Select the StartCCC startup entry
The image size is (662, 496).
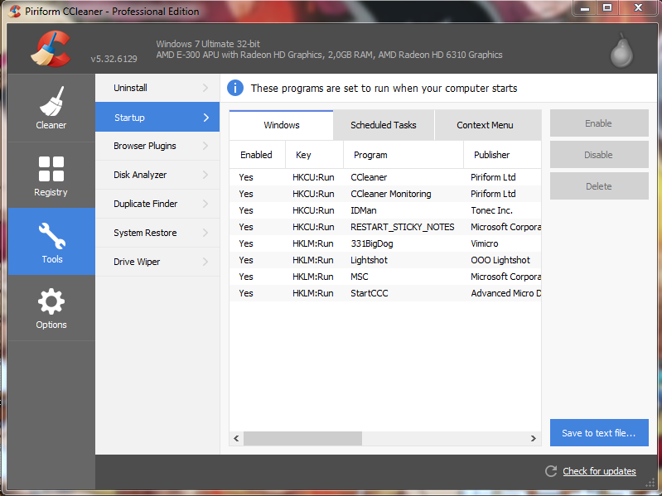coord(385,293)
